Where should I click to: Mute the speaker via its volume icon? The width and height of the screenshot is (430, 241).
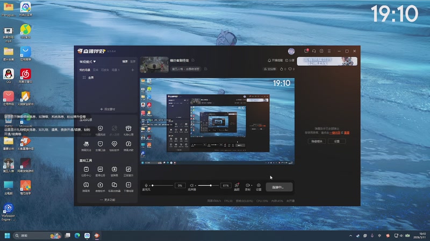192,185
